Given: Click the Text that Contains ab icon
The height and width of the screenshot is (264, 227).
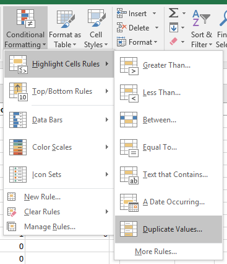Looking at the screenshot, I should pos(129,175).
